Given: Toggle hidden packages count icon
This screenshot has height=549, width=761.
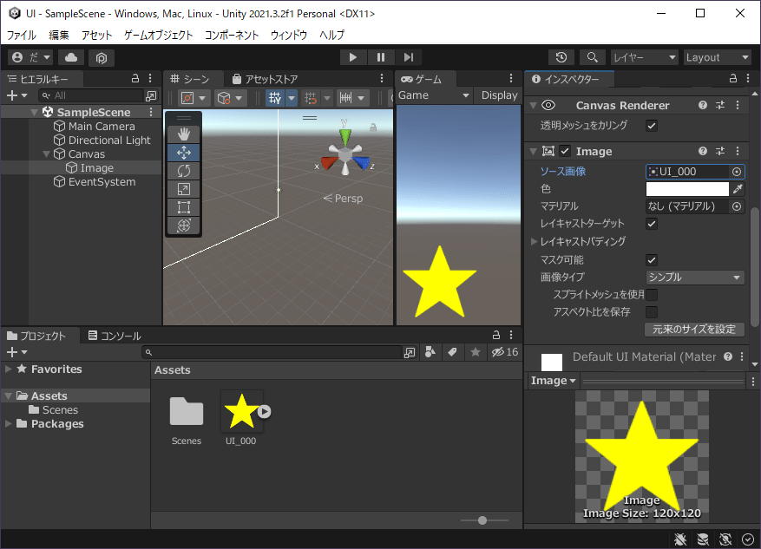Looking at the screenshot, I should 505,353.
